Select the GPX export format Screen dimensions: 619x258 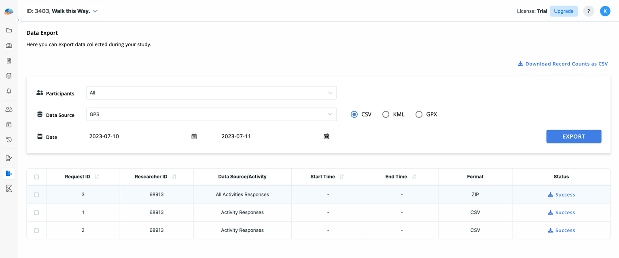click(x=419, y=114)
